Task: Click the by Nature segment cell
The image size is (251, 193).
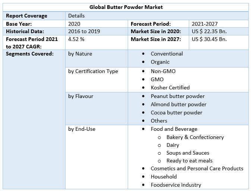Action: (80, 54)
